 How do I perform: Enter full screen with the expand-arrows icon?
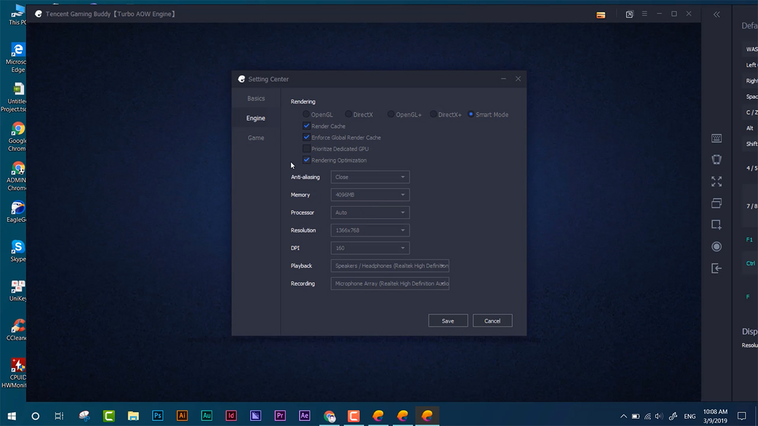pyautogui.click(x=717, y=182)
